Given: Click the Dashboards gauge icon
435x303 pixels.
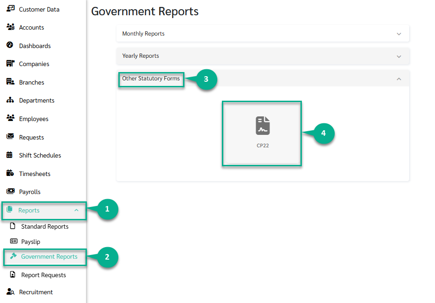Looking at the screenshot, I should point(10,45).
